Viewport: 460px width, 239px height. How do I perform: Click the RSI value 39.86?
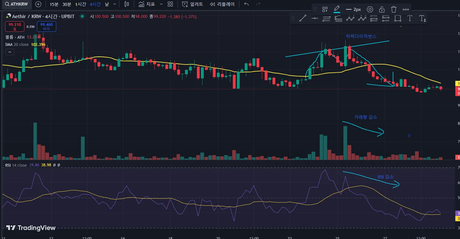[x=34, y=165]
